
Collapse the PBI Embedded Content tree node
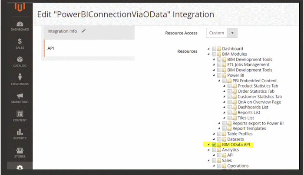click(219, 81)
